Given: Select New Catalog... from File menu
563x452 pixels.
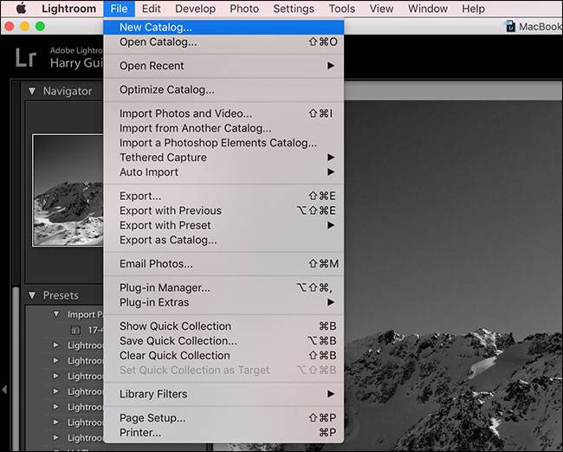Looking at the screenshot, I should point(156,27).
